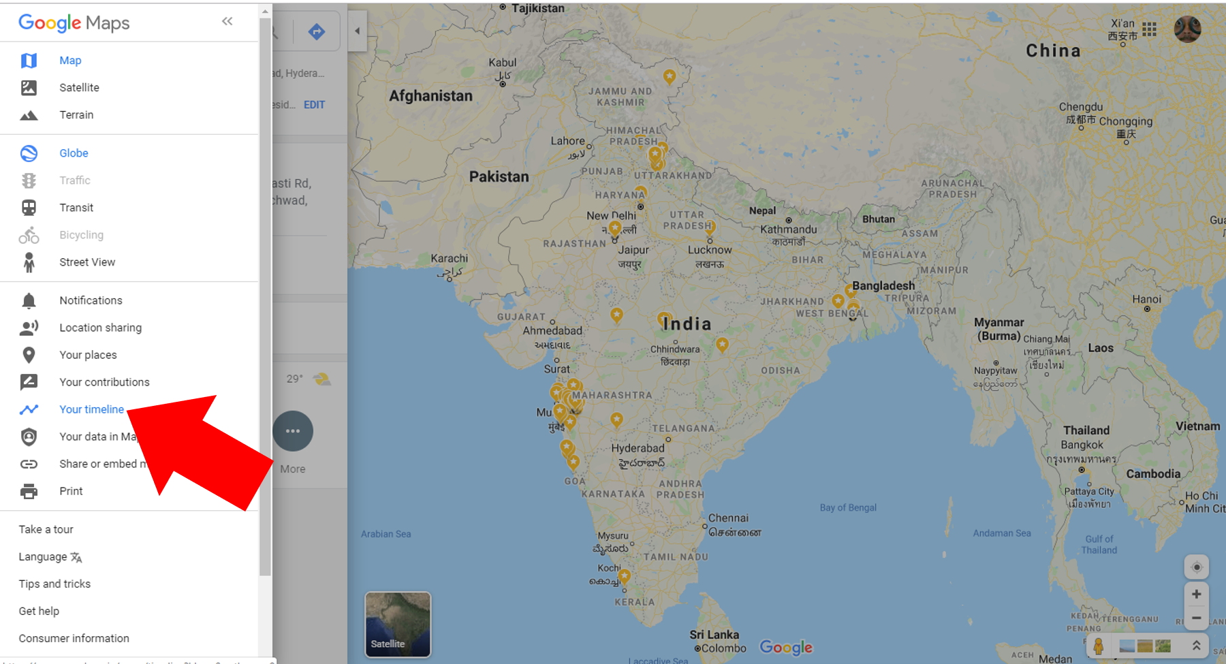The image size is (1226, 664).
Task: Click the EDIT link
Action: [314, 105]
